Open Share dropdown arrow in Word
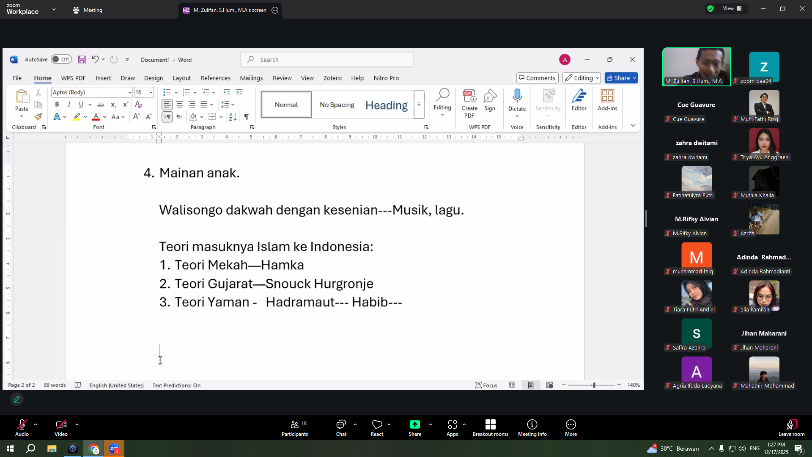 click(634, 78)
